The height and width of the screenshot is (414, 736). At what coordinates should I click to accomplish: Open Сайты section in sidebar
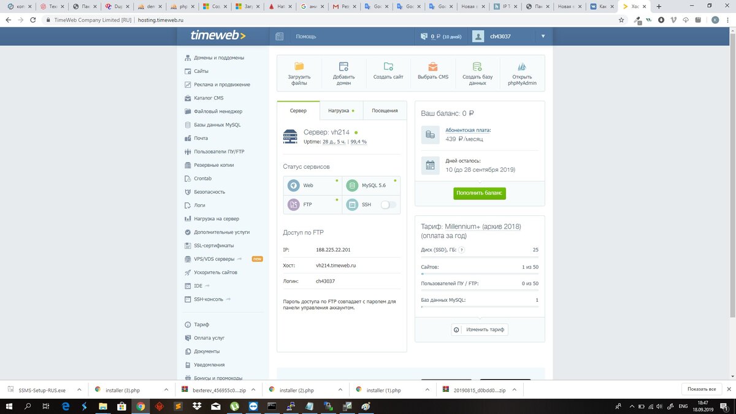coord(201,71)
